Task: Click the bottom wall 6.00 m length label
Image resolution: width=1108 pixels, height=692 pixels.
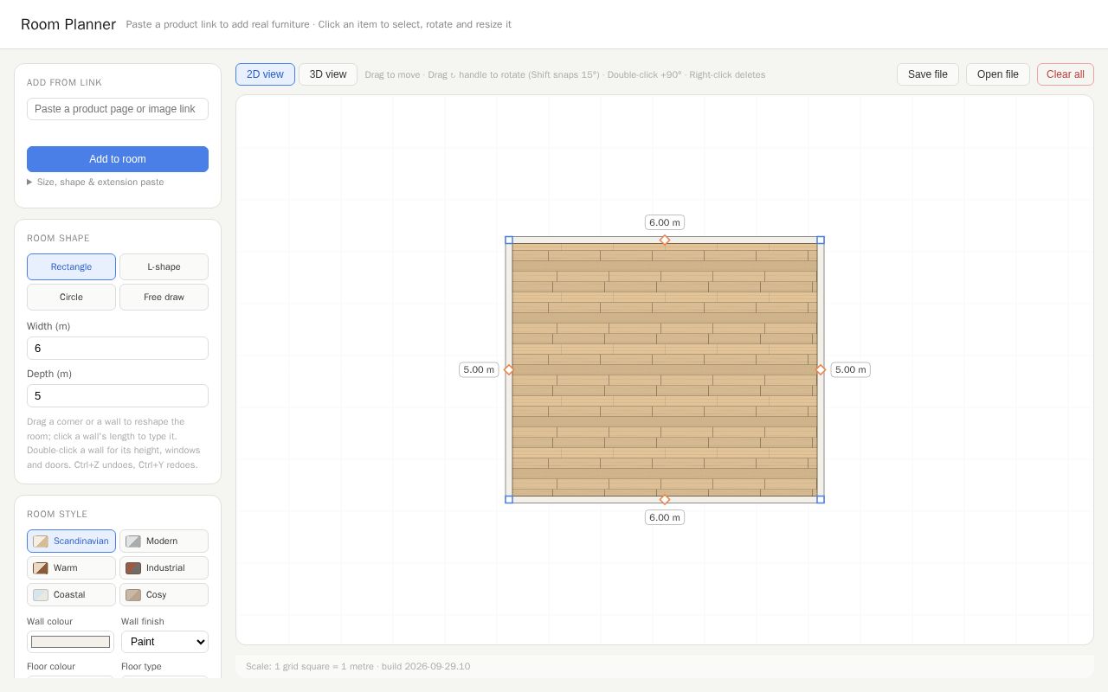Action: click(665, 517)
